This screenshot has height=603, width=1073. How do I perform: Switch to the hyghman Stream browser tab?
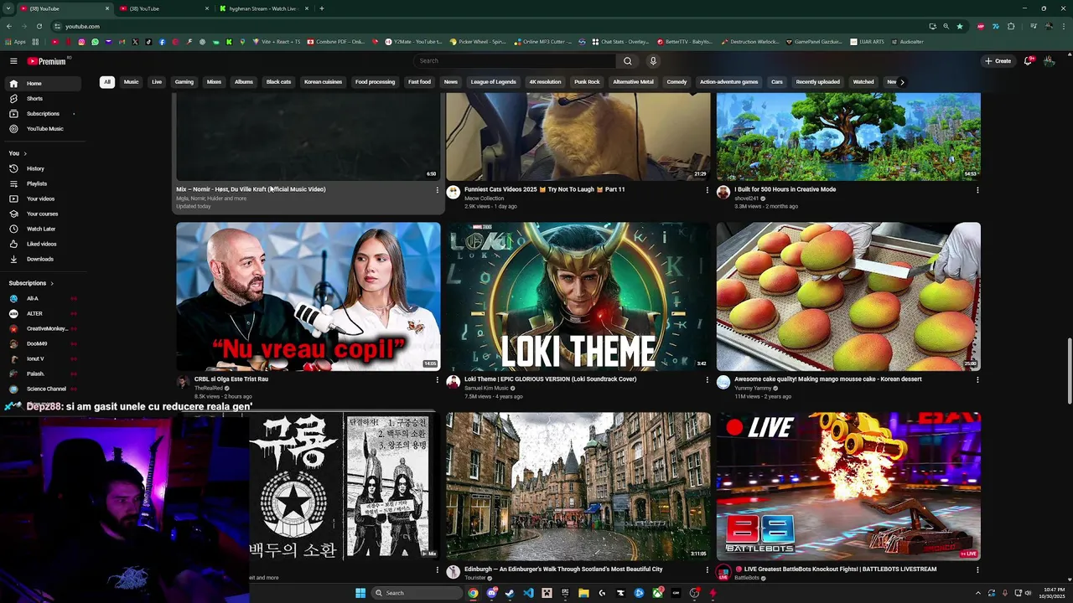(x=262, y=8)
